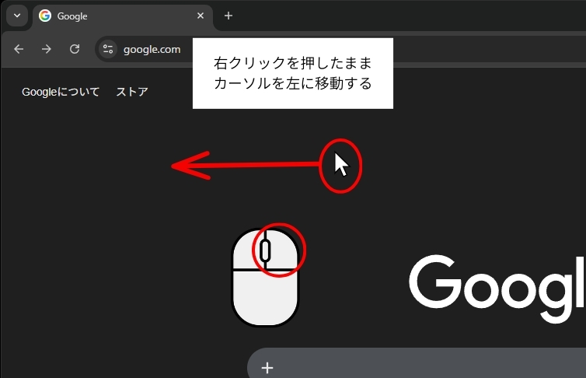Open the tab search dropdown chevron
Screen dimensions: 586x378
click(x=16, y=16)
